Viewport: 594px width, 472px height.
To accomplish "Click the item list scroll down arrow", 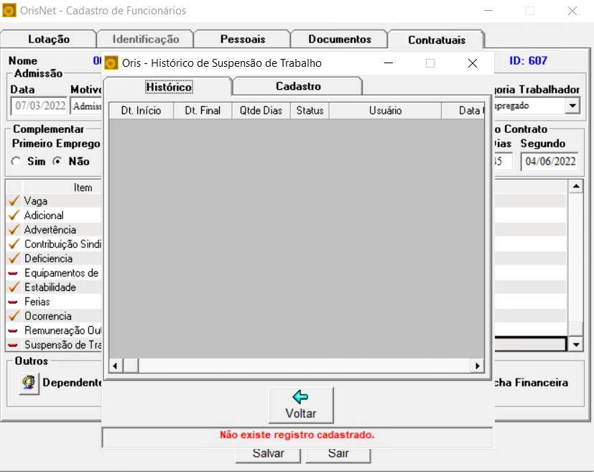I will [x=575, y=345].
